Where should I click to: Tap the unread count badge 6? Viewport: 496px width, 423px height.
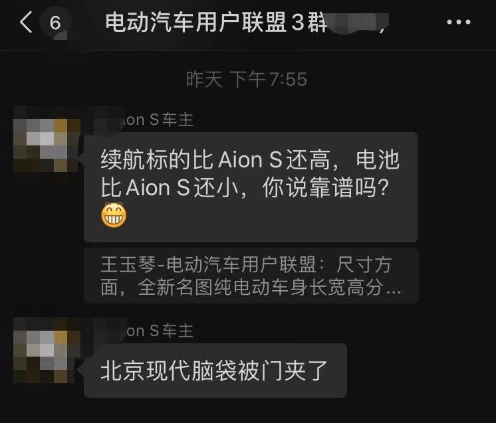(55, 23)
